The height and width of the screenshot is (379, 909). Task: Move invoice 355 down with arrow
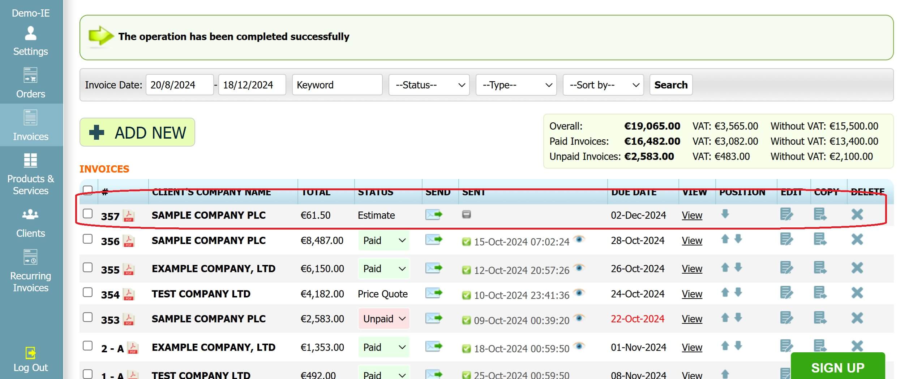coord(738,267)
